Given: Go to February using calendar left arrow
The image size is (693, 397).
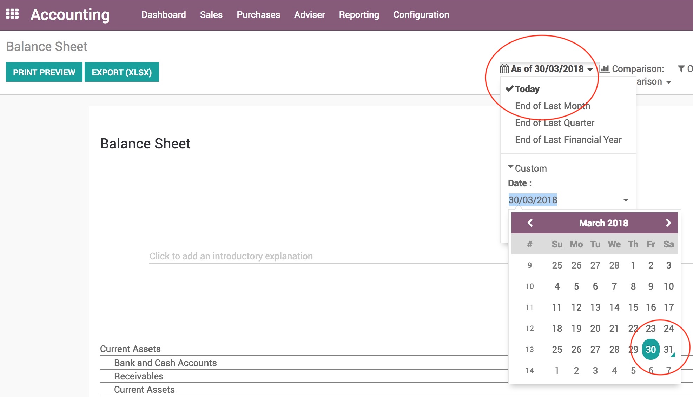Looking at the screenshot, I should [530, 223].
